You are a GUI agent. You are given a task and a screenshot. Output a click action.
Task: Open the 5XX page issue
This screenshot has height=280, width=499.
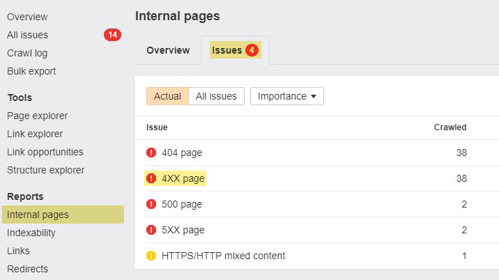(x=183, y=230)
